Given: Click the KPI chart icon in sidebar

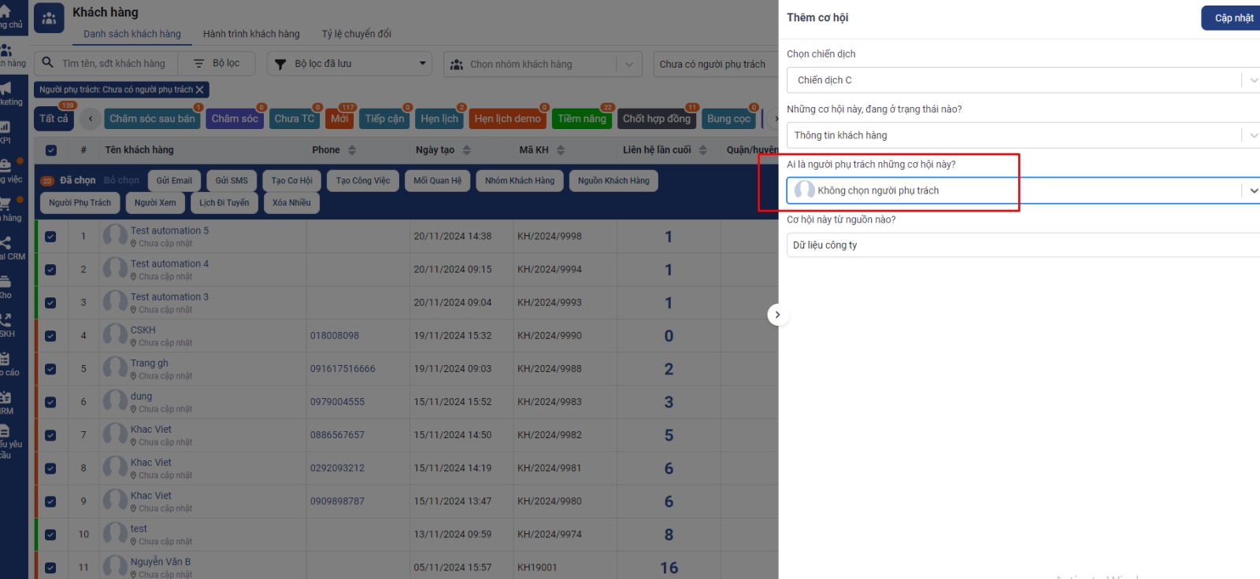Looking at the screenshot, I should 5,127.
